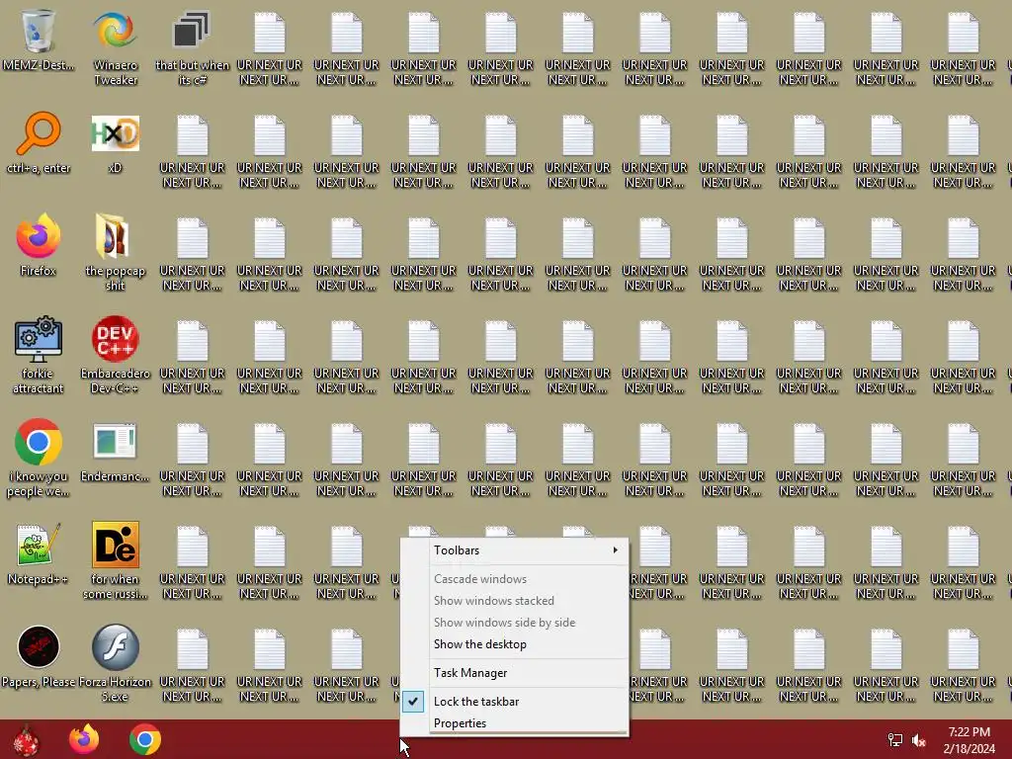
Task: Click the network tray icon
Action: (x=895, y=740)
